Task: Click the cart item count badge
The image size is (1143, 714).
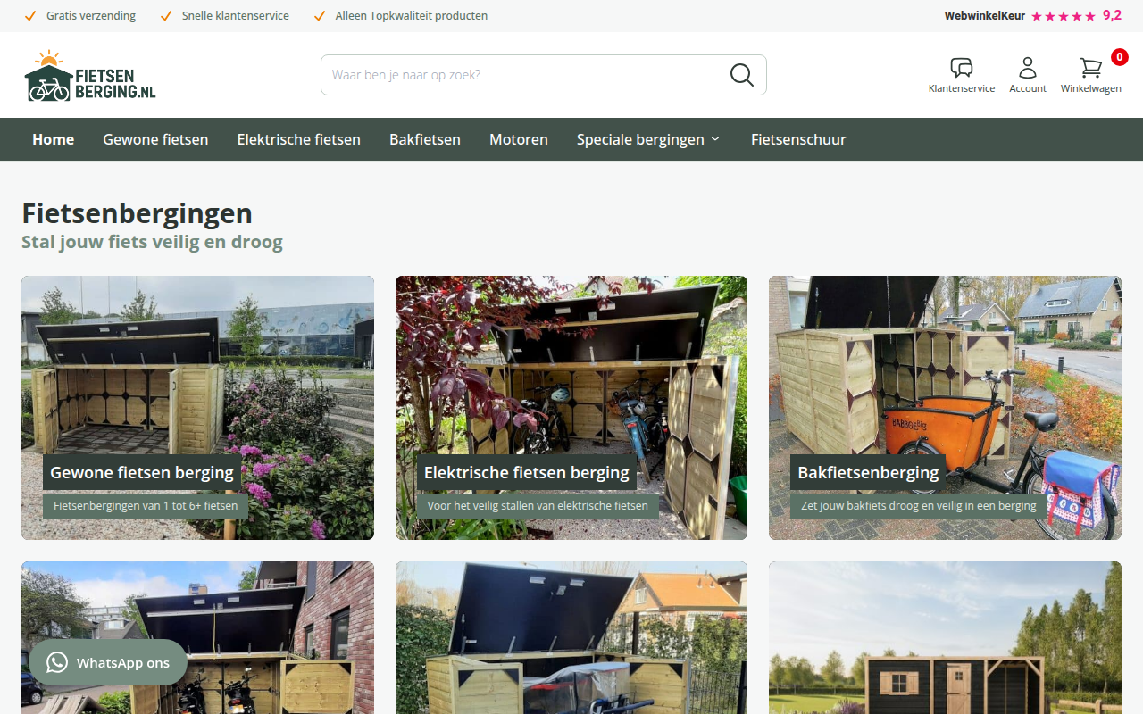Action: (1120, 57)
